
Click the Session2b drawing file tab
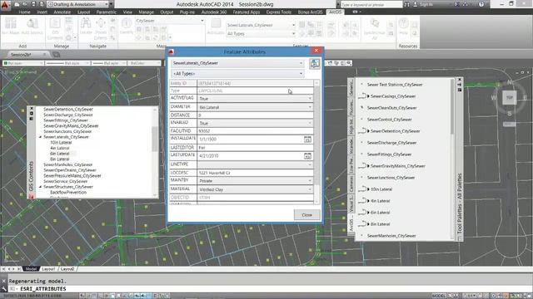21,54
